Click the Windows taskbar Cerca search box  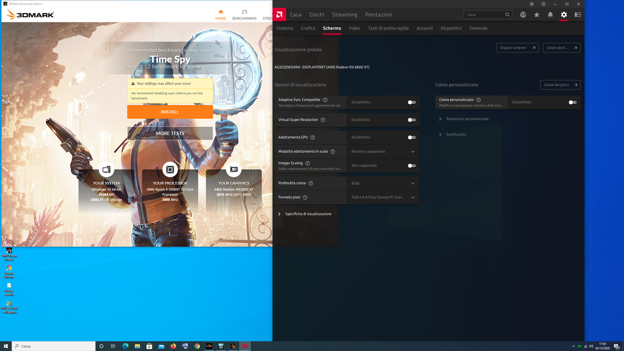54,346
